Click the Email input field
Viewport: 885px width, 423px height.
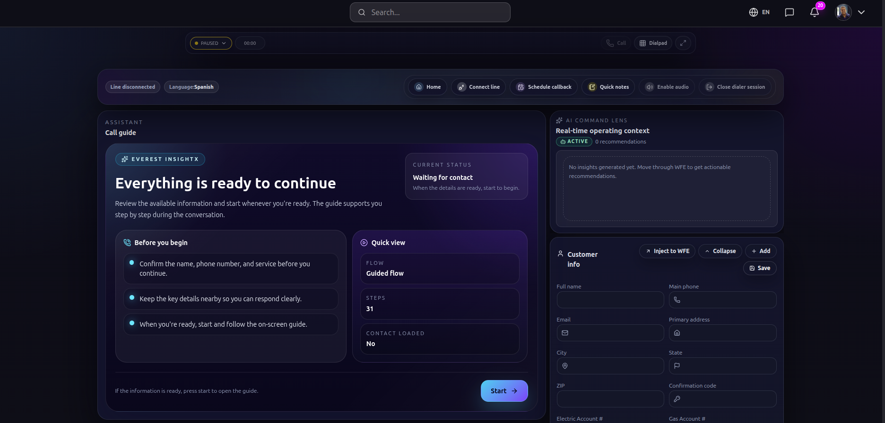pyautogui.click(x=610, y=333)
